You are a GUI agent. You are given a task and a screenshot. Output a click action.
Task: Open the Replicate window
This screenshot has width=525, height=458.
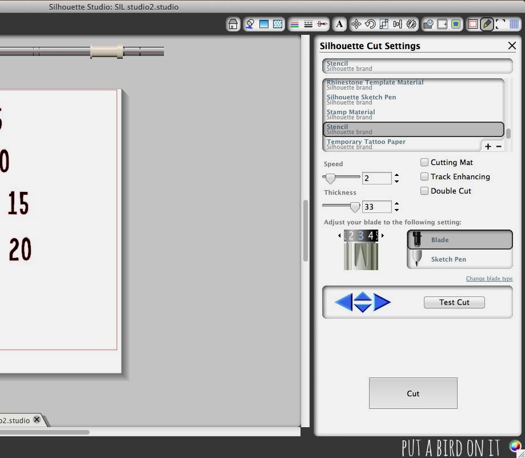[411, 24]
